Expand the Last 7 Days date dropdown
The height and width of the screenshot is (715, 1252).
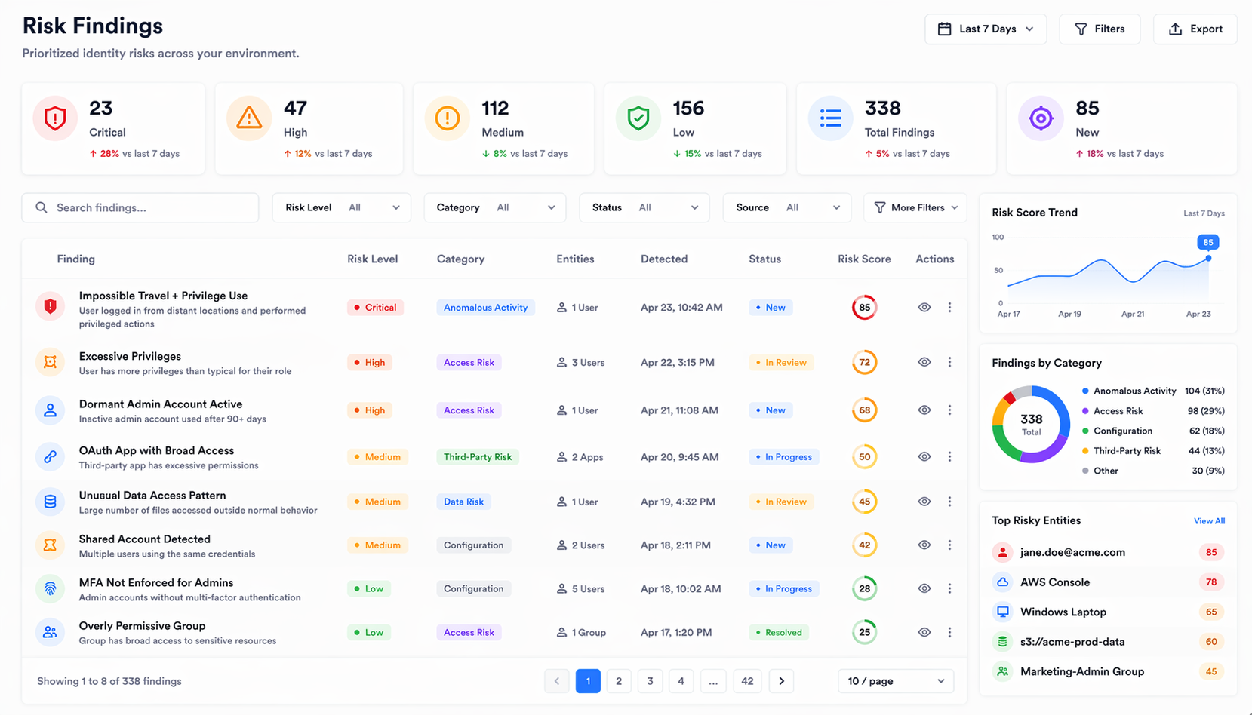(x=985, y=29)
